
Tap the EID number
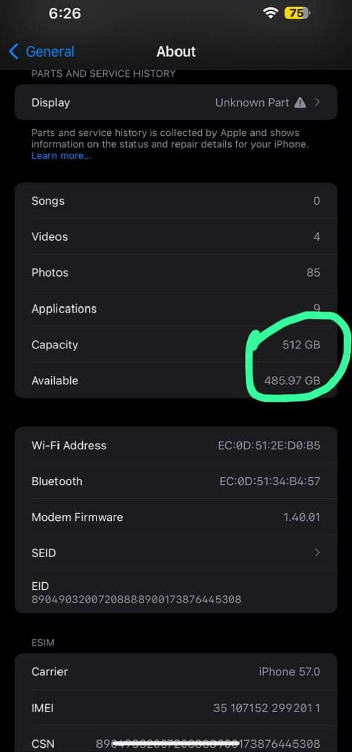coord(136,599)
